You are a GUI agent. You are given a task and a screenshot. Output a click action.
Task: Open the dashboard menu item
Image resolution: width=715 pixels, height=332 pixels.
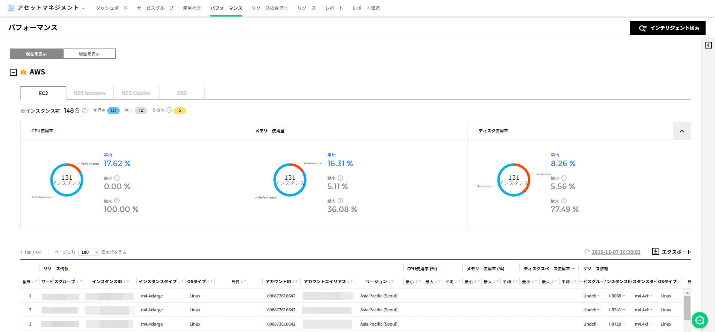pyautogui.click(x=111, y=8)
